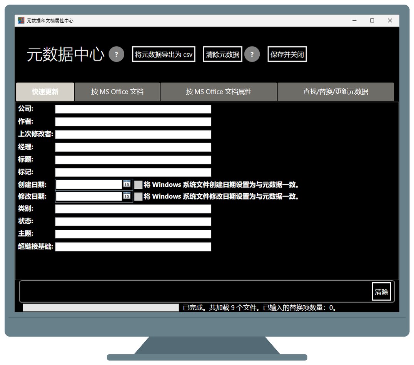This screenshot has width=414, height=365.
Task: Focus the 公司 input field
Action: coord(133,109)
